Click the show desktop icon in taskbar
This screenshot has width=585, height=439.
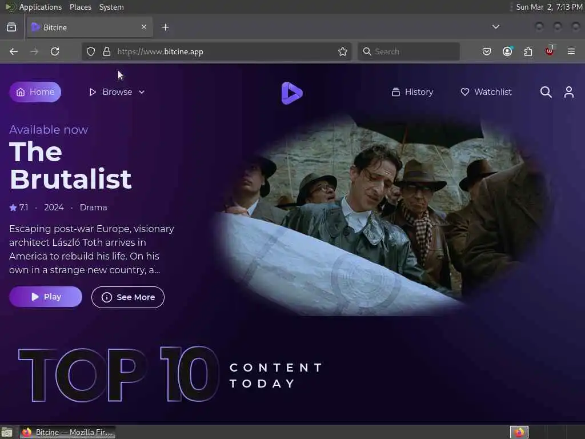[7, 432]
